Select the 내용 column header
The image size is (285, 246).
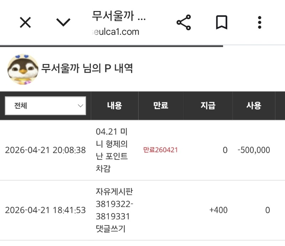114,106
